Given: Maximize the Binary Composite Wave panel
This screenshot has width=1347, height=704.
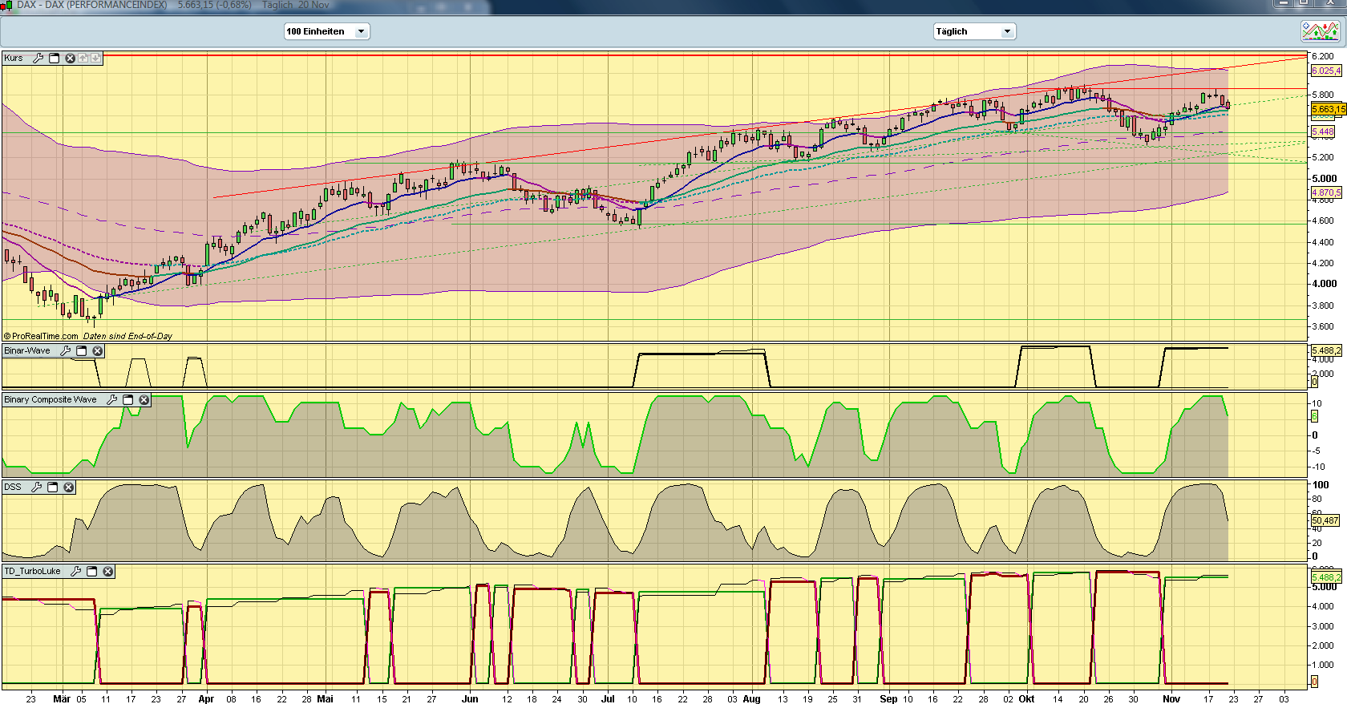Looking at the screenshot, I should (x=128, y=400).
